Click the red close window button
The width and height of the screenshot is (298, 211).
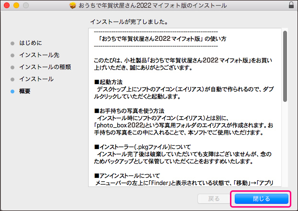(7, 5)
